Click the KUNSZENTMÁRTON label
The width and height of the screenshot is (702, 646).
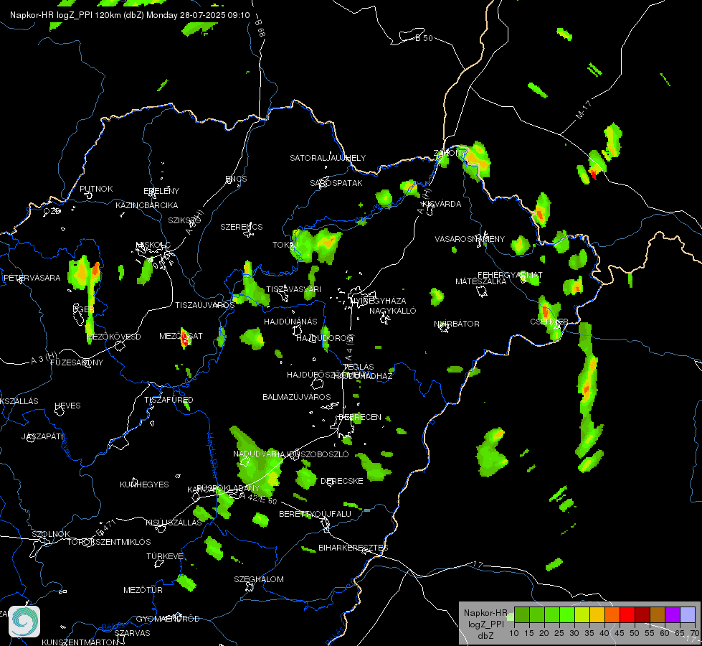80,642
